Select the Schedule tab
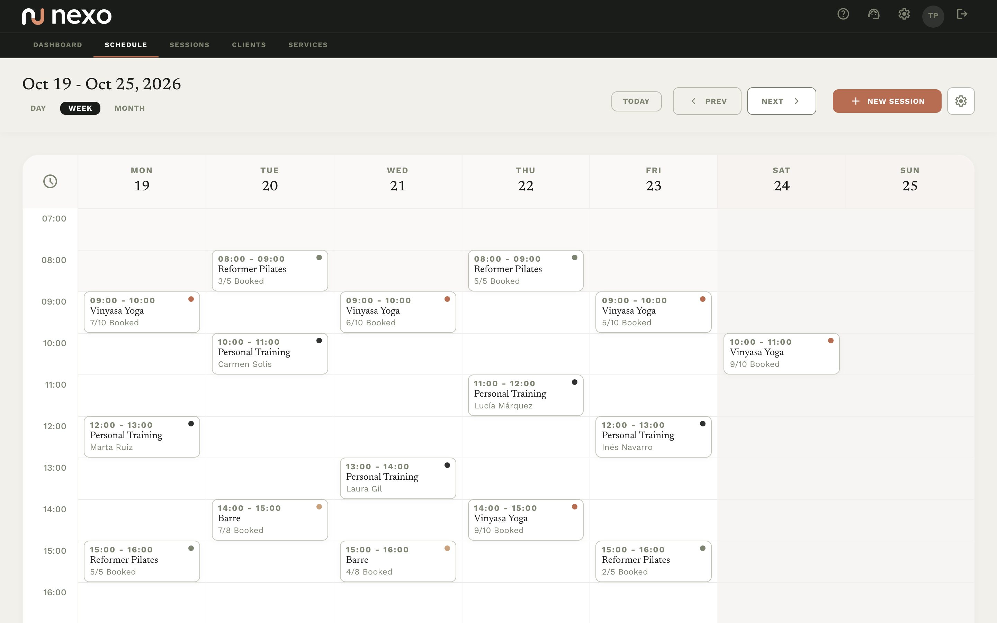The width and height of the screenshot is (997, 623). 126,45
